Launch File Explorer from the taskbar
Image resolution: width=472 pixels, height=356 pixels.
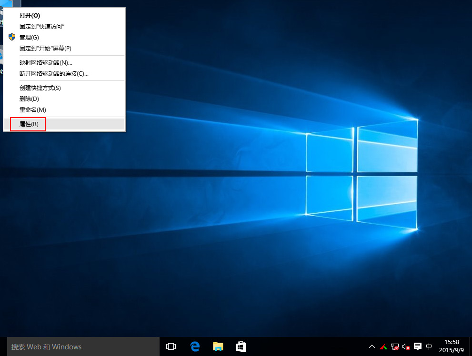(218, 346)
